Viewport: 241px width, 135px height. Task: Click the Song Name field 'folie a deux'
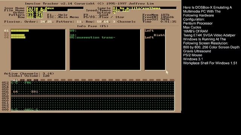point(55,8)
